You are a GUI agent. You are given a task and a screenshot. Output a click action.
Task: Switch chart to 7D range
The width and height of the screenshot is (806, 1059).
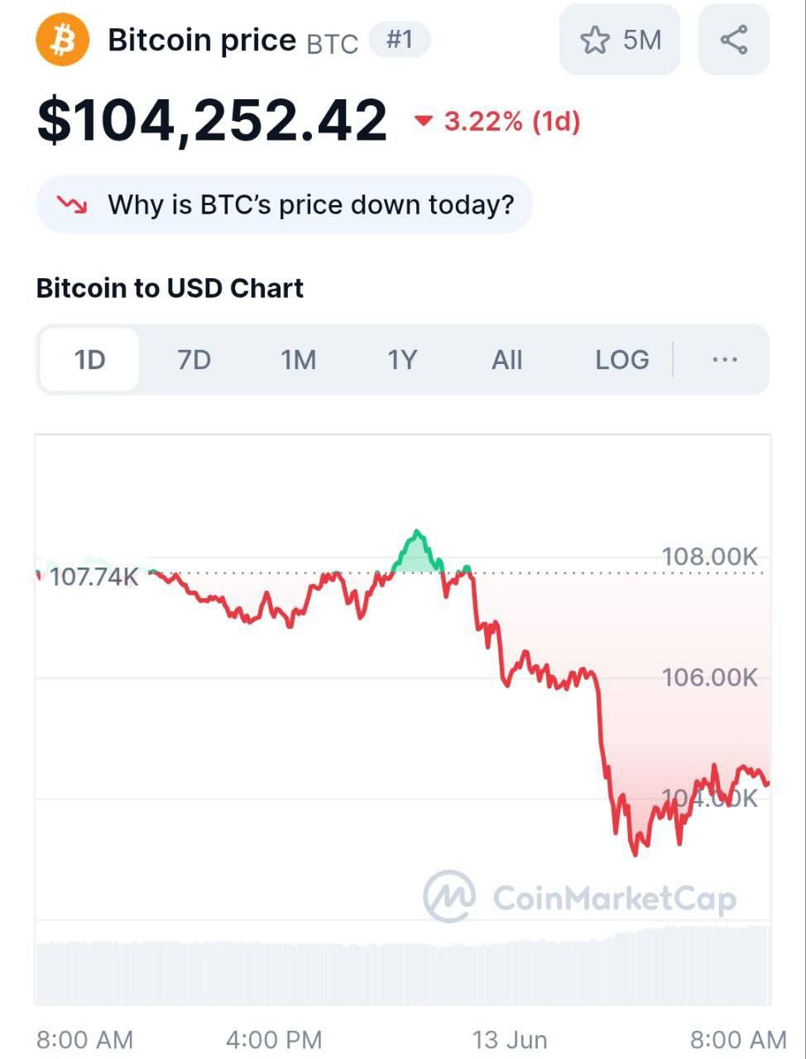click(194, 360)
